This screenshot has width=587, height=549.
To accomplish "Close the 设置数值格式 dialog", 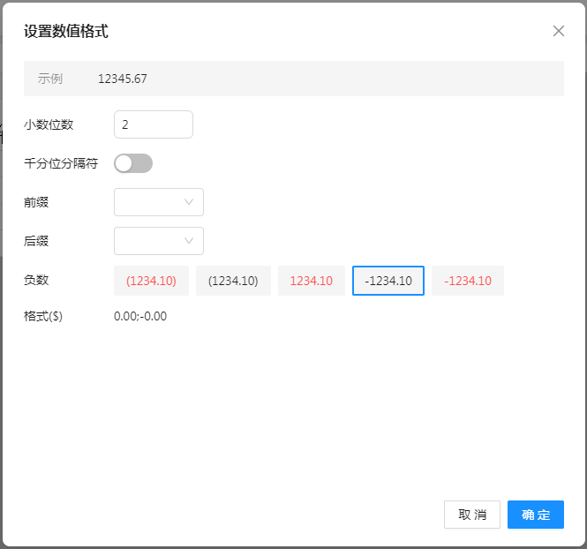I will click(x=558, y=31).
